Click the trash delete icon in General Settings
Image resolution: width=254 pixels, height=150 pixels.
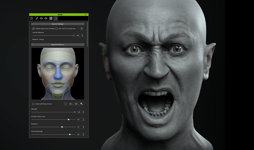(x=82, y=29)
